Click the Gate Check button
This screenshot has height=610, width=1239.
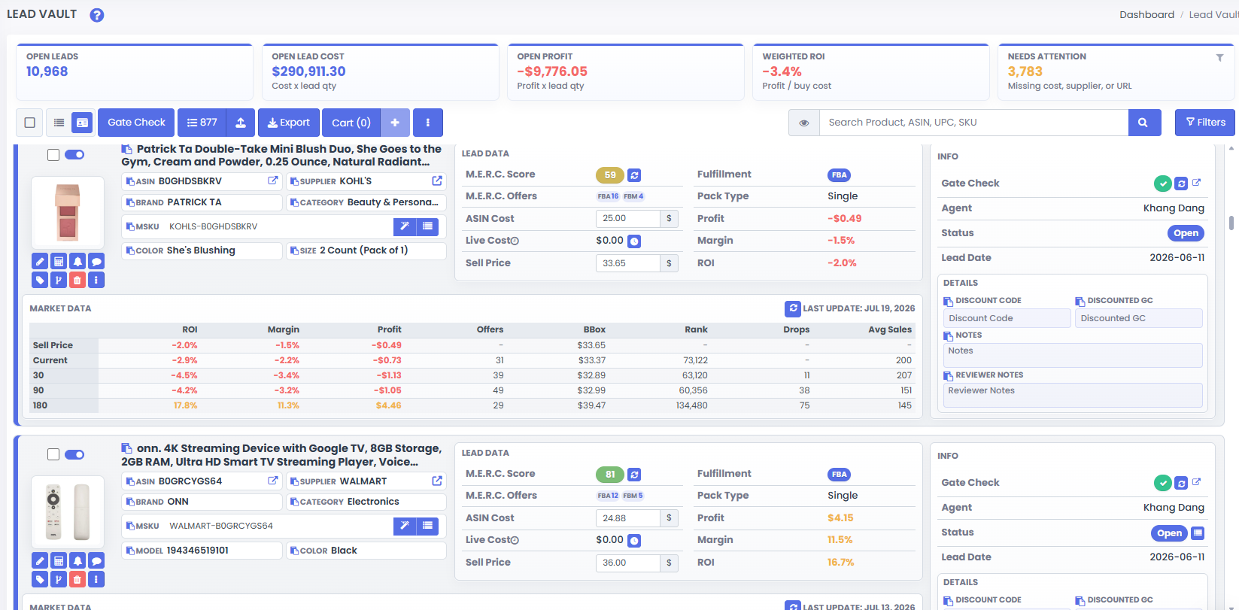tap(136, 123)
